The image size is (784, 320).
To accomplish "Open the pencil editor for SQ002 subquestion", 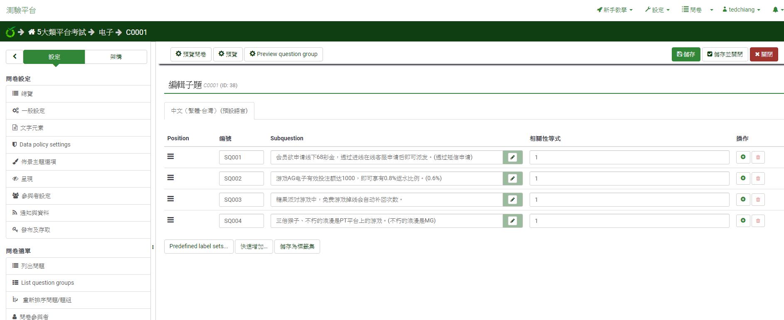I will tap(513, 178).
